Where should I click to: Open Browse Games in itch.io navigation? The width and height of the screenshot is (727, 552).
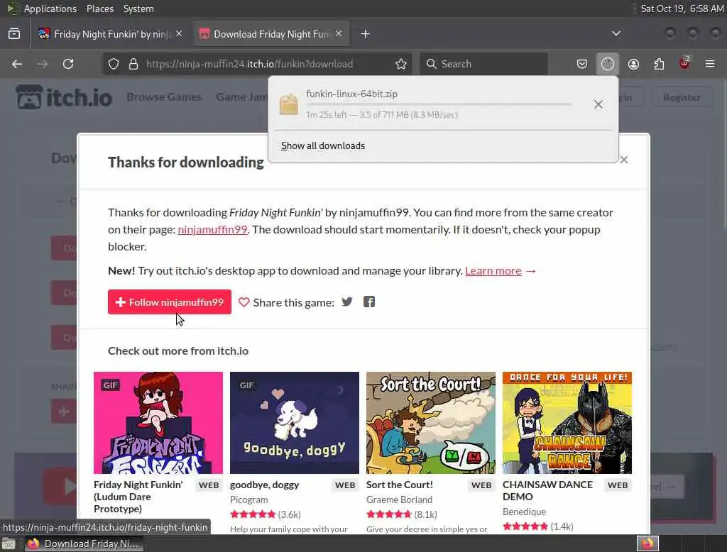[x=164, y=97]
